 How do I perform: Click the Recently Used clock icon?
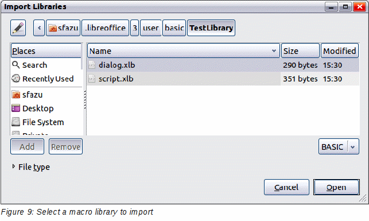(15, 79)
